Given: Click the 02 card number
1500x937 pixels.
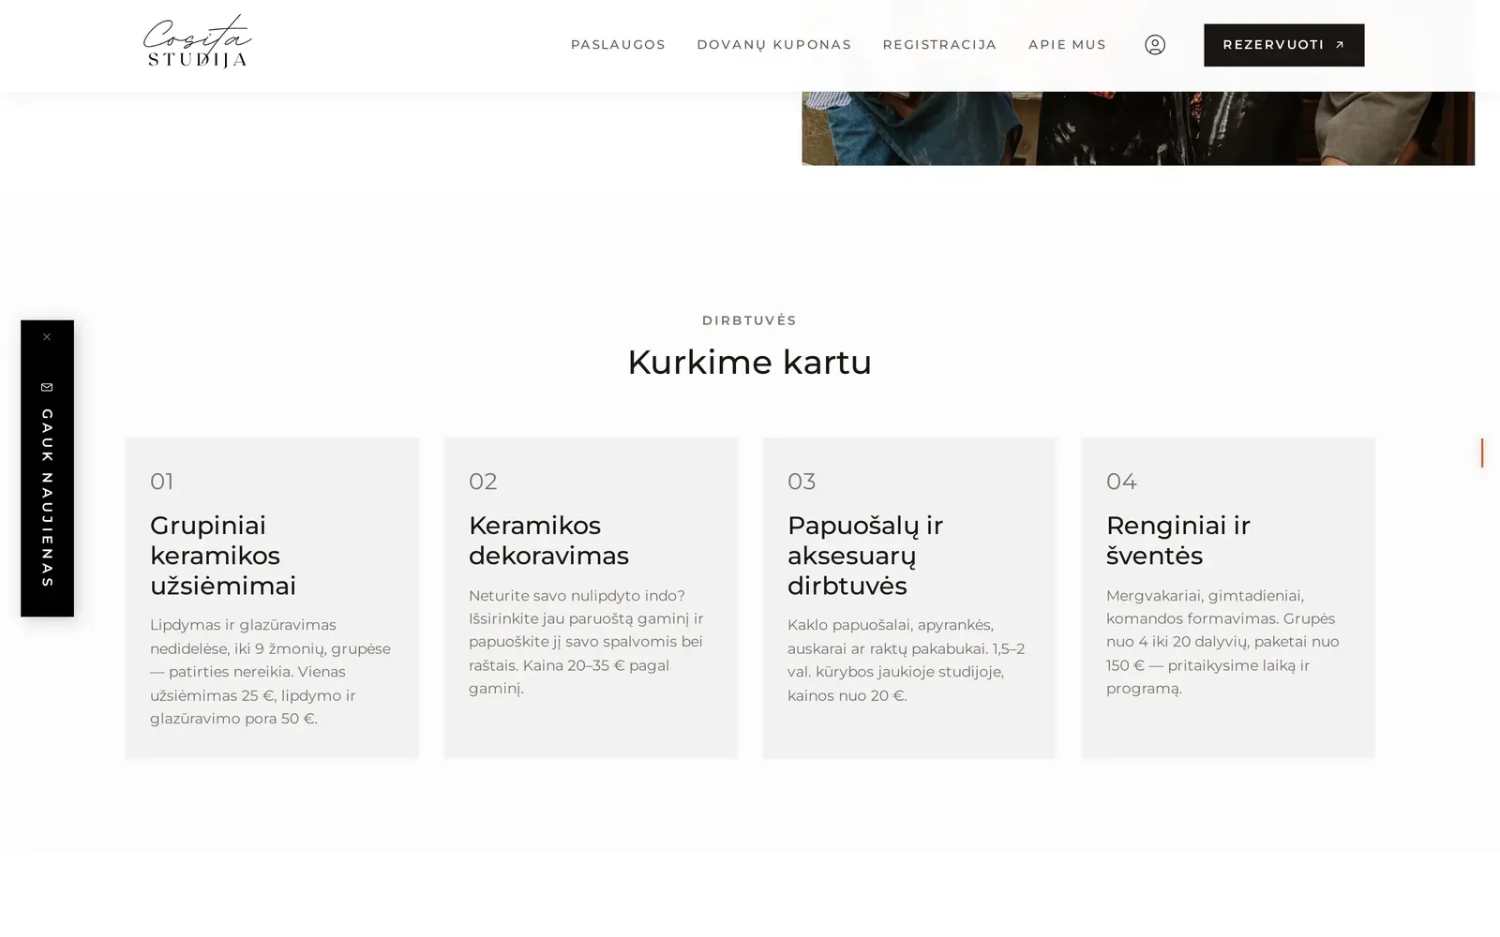Looking at the screenshot, I should pos(483,482).
